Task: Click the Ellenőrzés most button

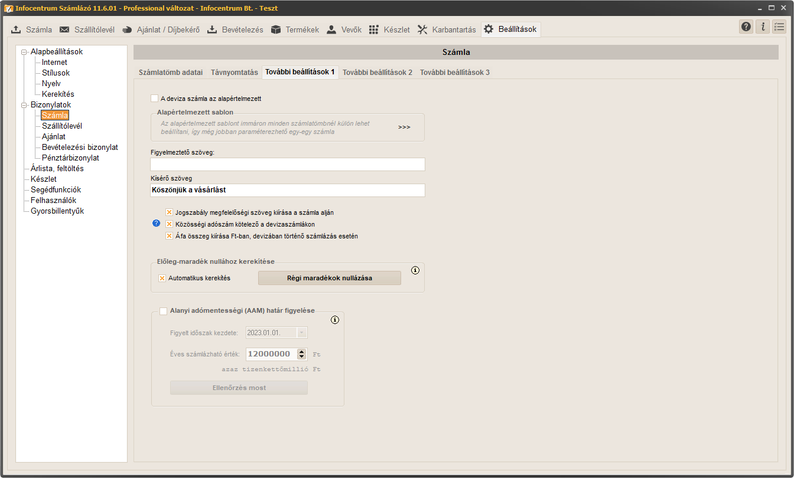Action: tap(239, 388)
